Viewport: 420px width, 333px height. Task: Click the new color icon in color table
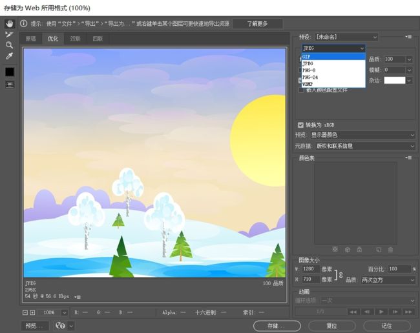(379, 250)
